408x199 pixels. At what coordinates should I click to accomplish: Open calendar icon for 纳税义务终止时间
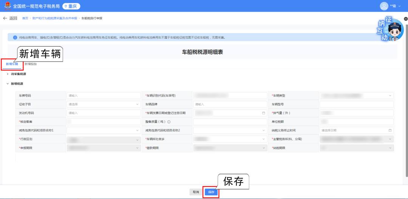coord(390,131)
